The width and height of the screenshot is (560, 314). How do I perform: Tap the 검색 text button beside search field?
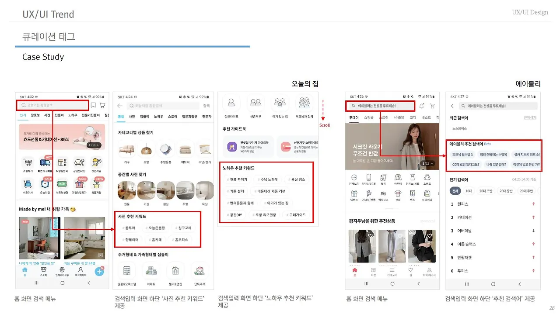207,106
